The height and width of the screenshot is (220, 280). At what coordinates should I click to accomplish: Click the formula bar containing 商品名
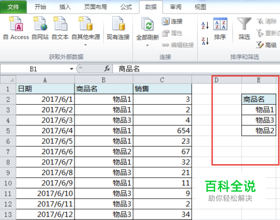coord(196,69)
